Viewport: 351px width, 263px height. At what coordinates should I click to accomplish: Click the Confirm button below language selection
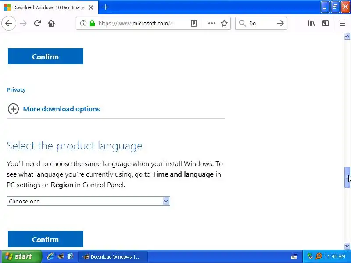pos(46,239)
